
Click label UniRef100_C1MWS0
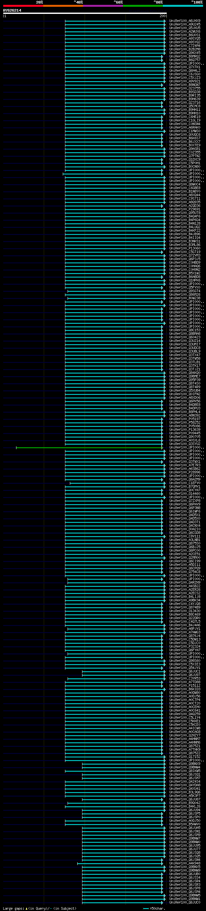click(x=185, y=131)
